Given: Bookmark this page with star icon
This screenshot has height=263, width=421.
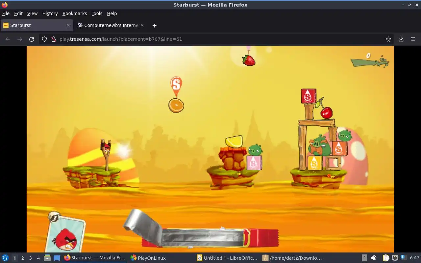Looking at the screenshot, I should coord(388,39).
